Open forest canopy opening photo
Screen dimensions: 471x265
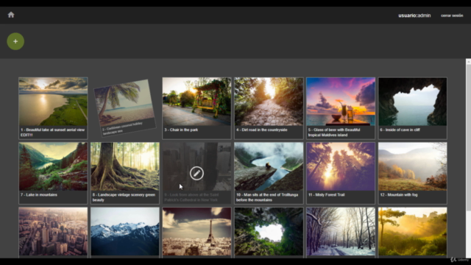pyautogui.click(x=269, y=232)
